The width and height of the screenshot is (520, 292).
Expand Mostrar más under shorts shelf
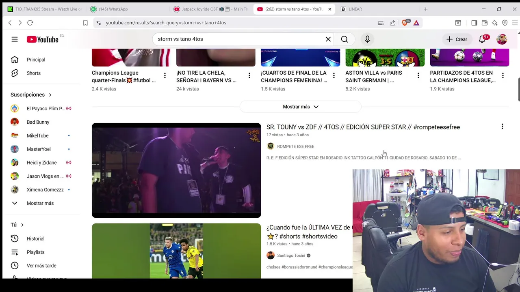tap(300, 107)
